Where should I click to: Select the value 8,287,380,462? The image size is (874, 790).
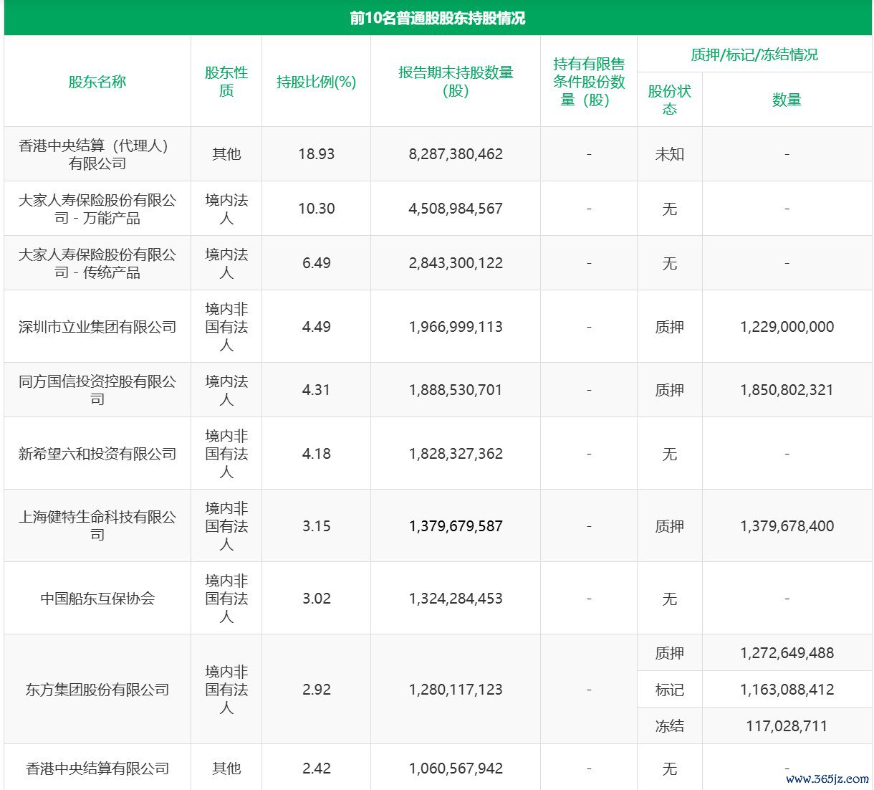click(456, 154)
